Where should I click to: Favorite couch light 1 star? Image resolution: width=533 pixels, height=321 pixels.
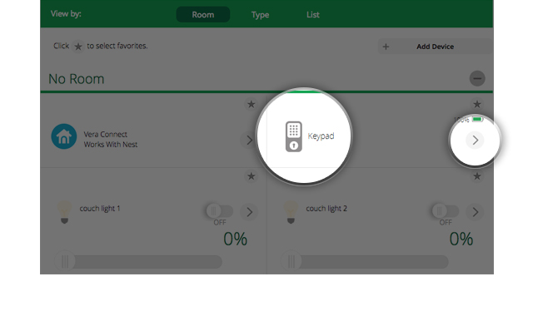pyautogui.click(x=252, y=176)
